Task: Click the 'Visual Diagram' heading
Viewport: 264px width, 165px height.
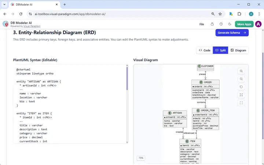Action: 146,60
